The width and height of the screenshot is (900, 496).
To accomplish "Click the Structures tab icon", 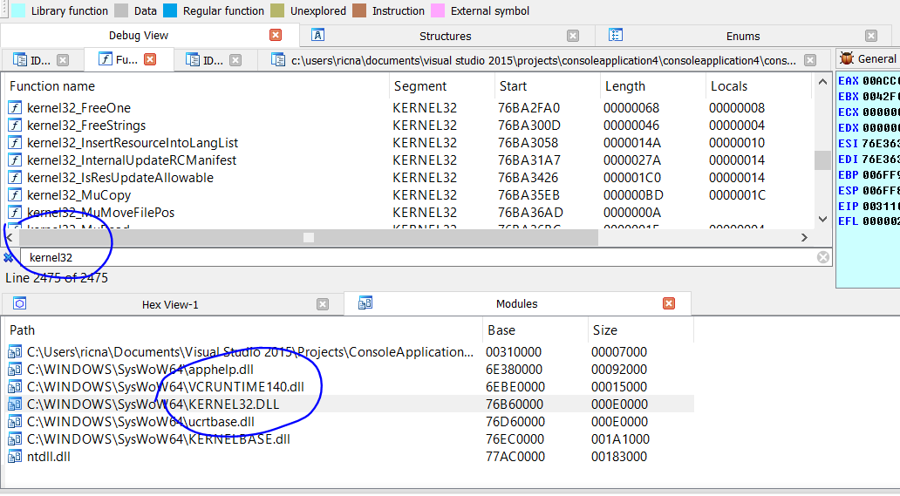I will (318, 36).
